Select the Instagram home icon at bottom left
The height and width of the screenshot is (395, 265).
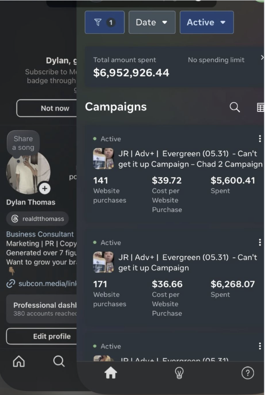click(19, 361)
